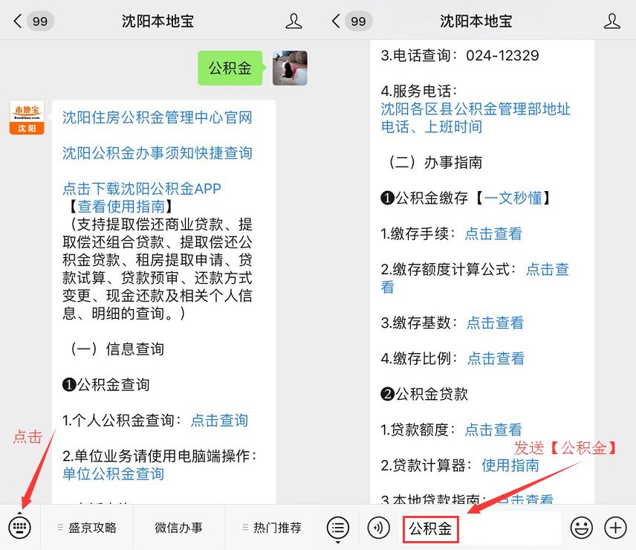Screen dimensions: 636x550
Task: Open the emoji picker smiley icon
Action: 582,528
